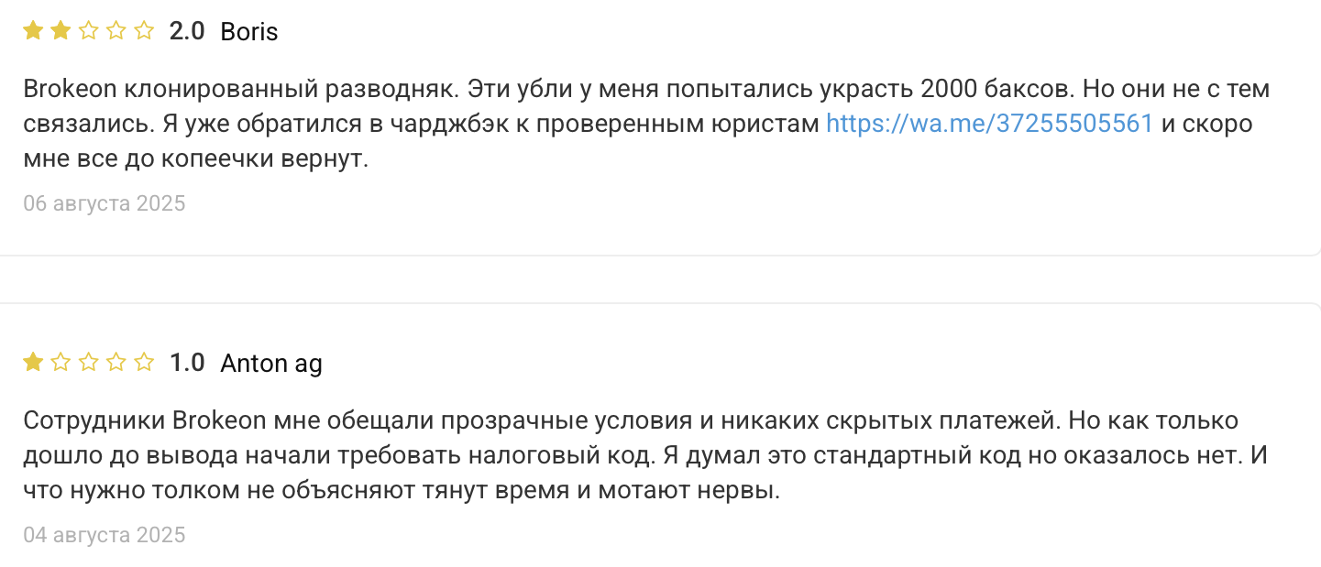
Task: Click the second filled star in Boris's review
Action: [x=61, y=31]
